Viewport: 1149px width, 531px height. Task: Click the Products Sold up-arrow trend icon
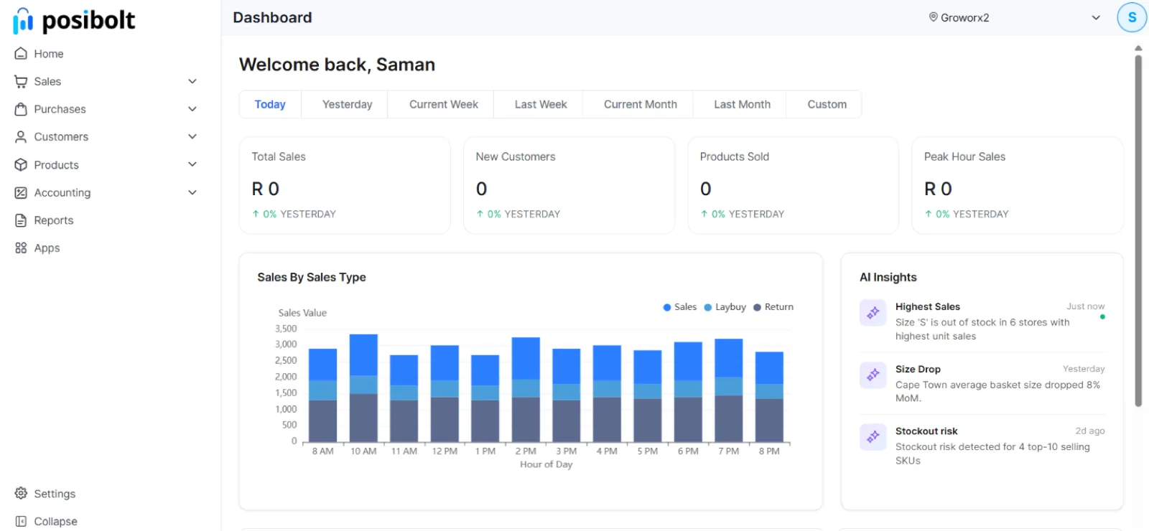pos(704,214)
